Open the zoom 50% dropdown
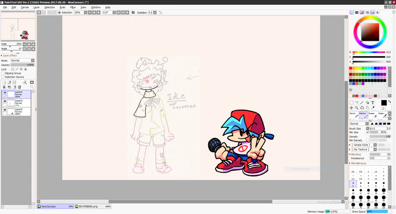396x214 pixels. [x=85, y=12]
